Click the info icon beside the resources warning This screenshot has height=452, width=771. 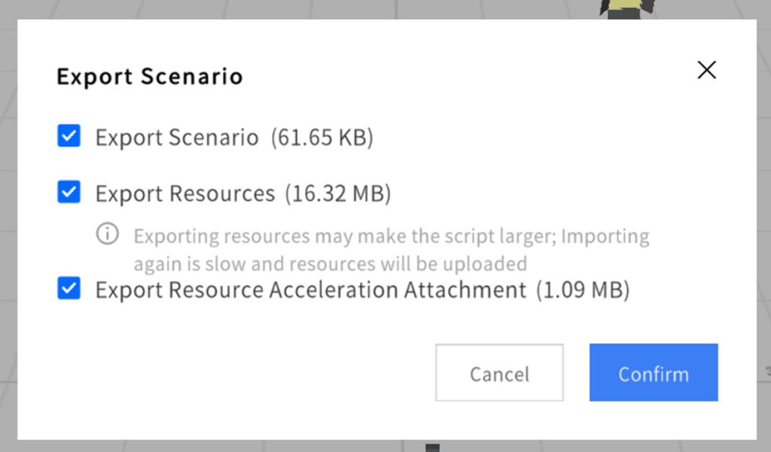[108, 235]
